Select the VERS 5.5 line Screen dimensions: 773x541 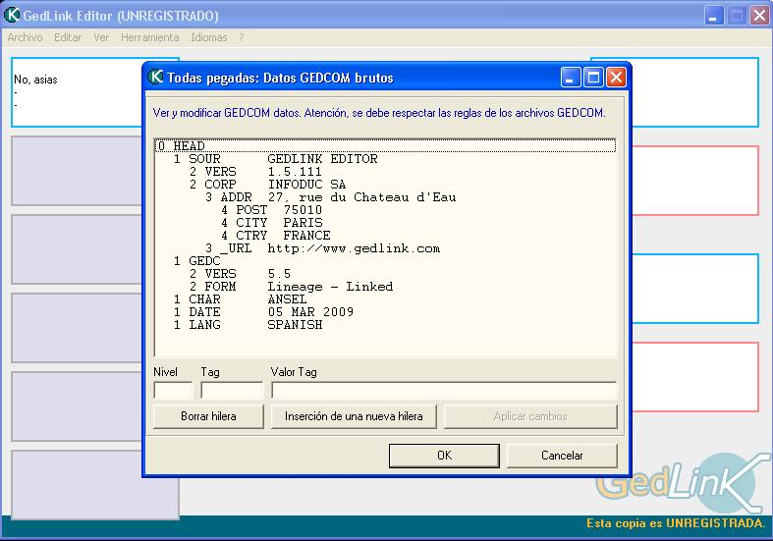pyautogui.click(x=385, y=274)
